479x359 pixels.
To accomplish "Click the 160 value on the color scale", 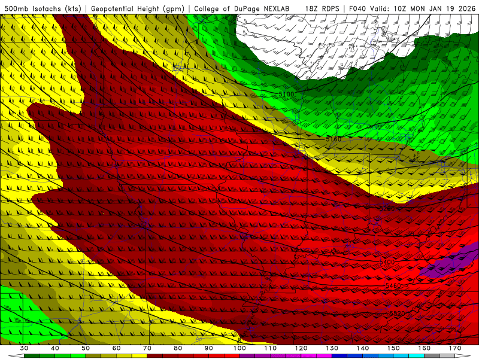I will point(425,348).
